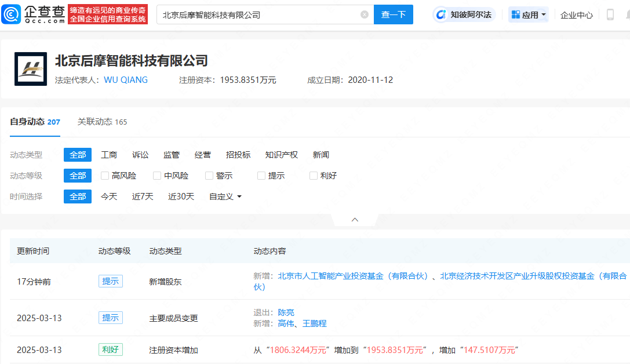Screen dimensions: 630x364
Task: Click the 动态类型 column header
Action: point(166,251)
